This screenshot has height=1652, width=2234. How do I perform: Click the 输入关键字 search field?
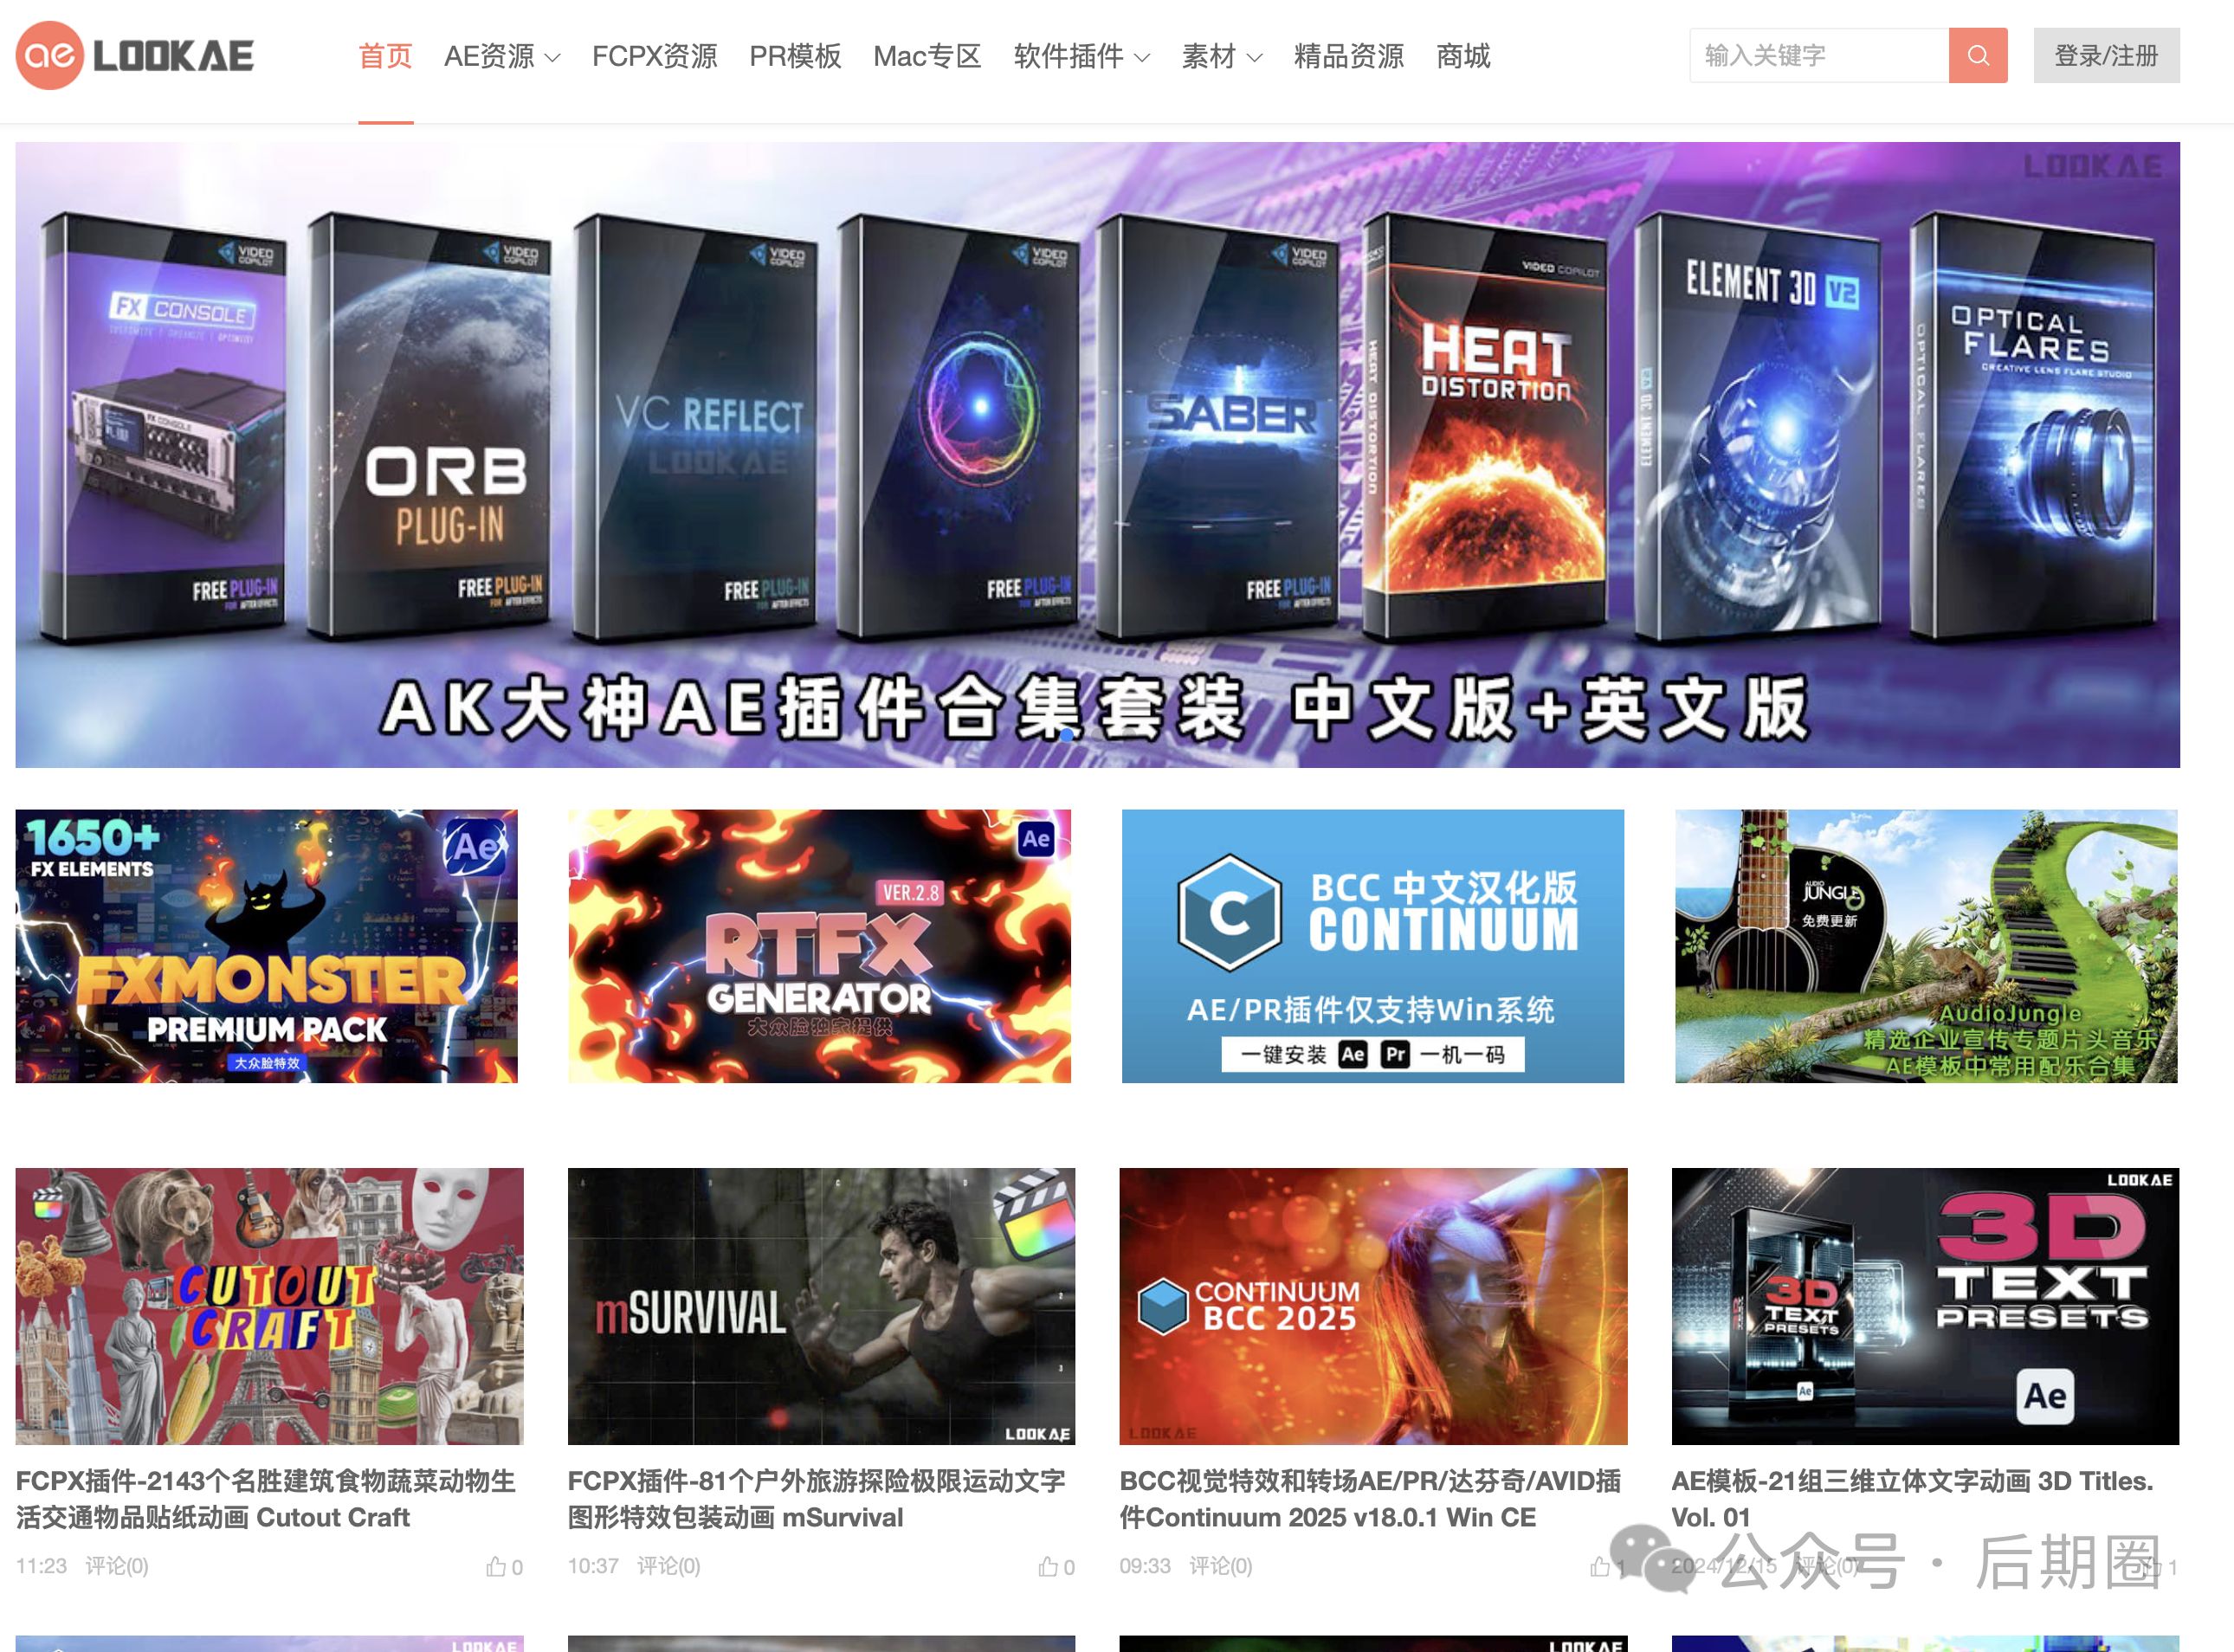point(1818,56)
